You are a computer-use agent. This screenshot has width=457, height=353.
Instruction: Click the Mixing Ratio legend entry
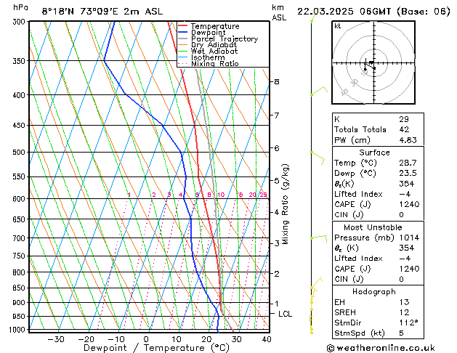(214, 64)
